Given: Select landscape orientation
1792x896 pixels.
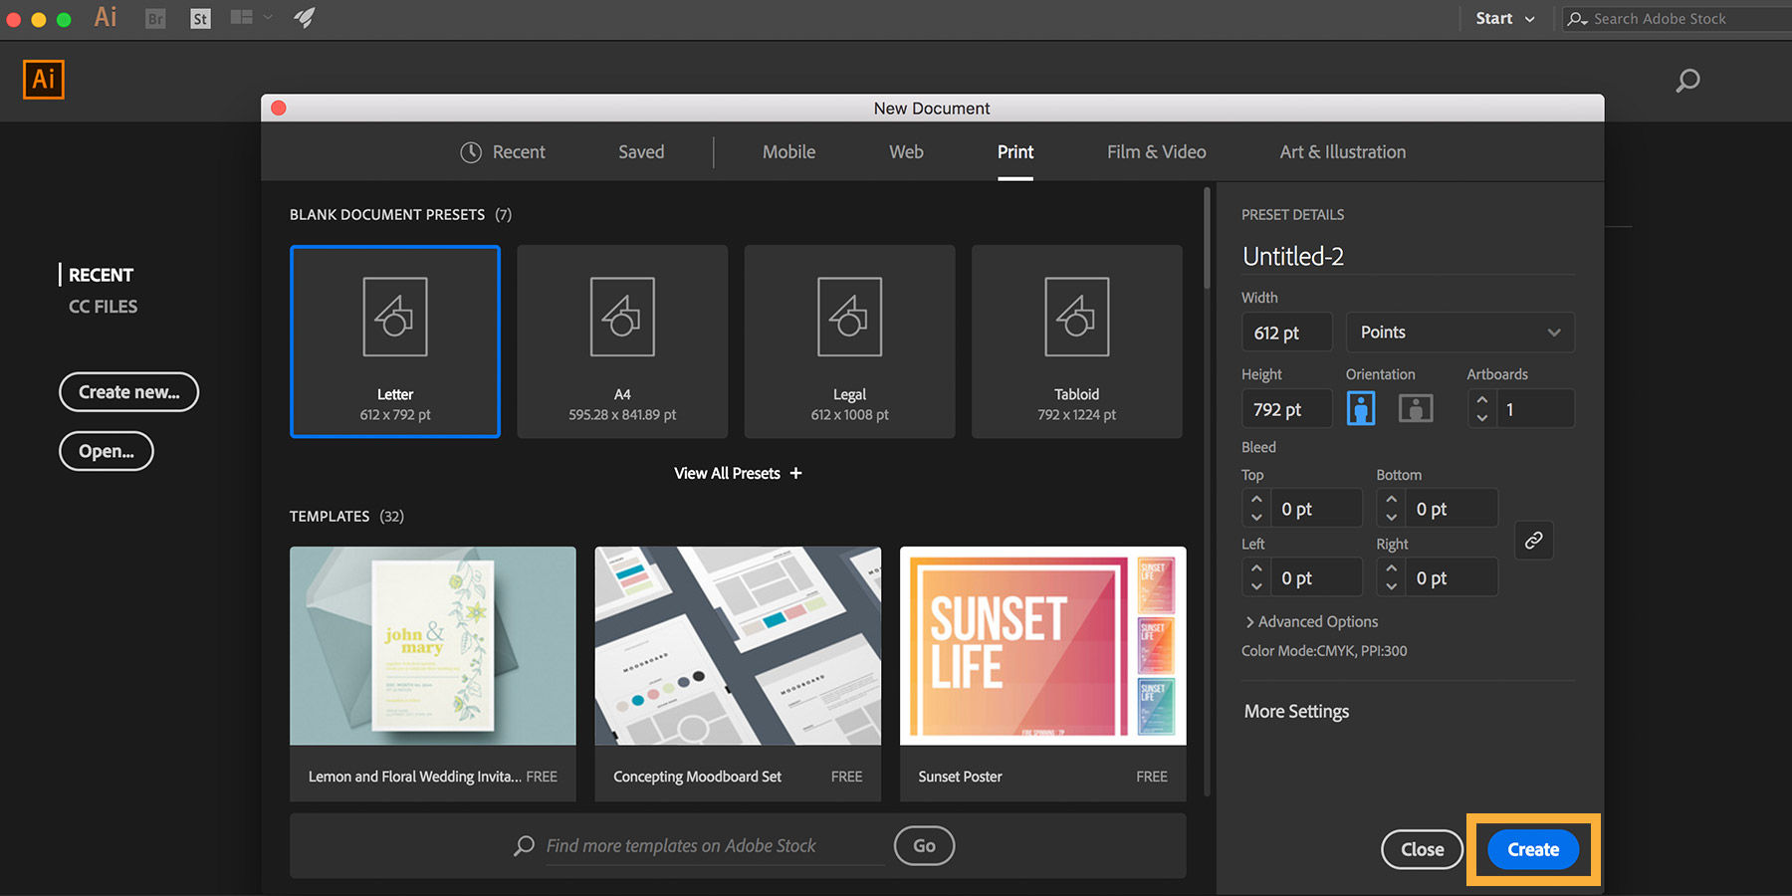Looking at the screenshot, I should (1415, 407).
